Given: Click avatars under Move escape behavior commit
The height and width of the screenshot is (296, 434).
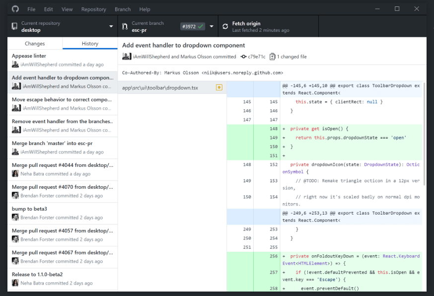Looking at the screenshot, I should click(x=16, y=108).
